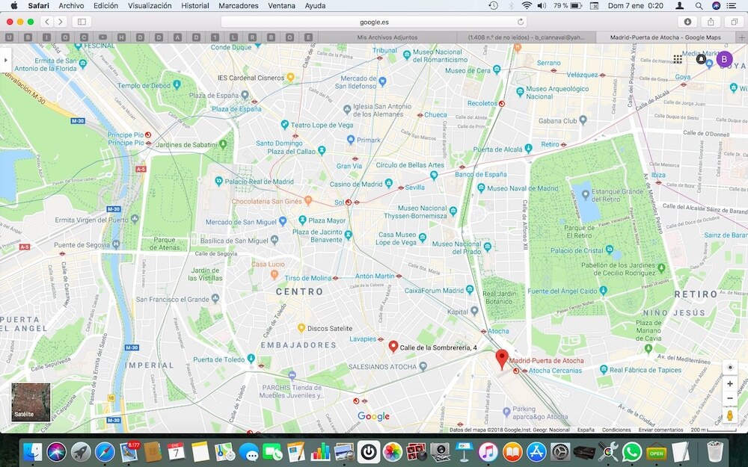Switch map to Satélite view

[31, 402]
